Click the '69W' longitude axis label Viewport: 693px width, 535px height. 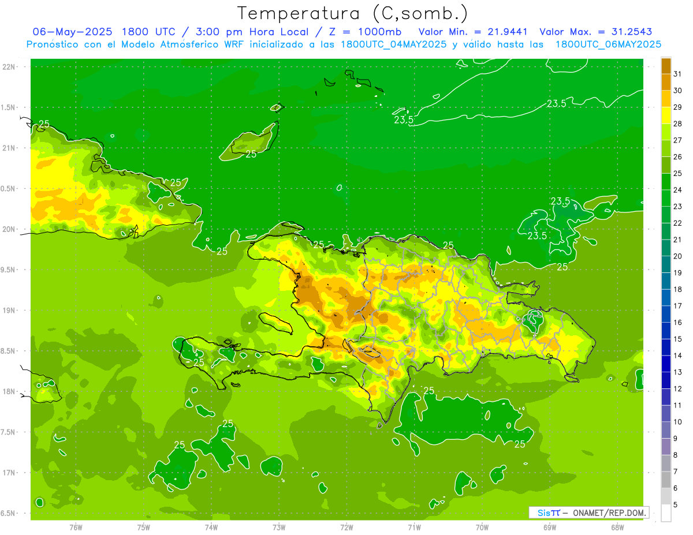(550, 527)
